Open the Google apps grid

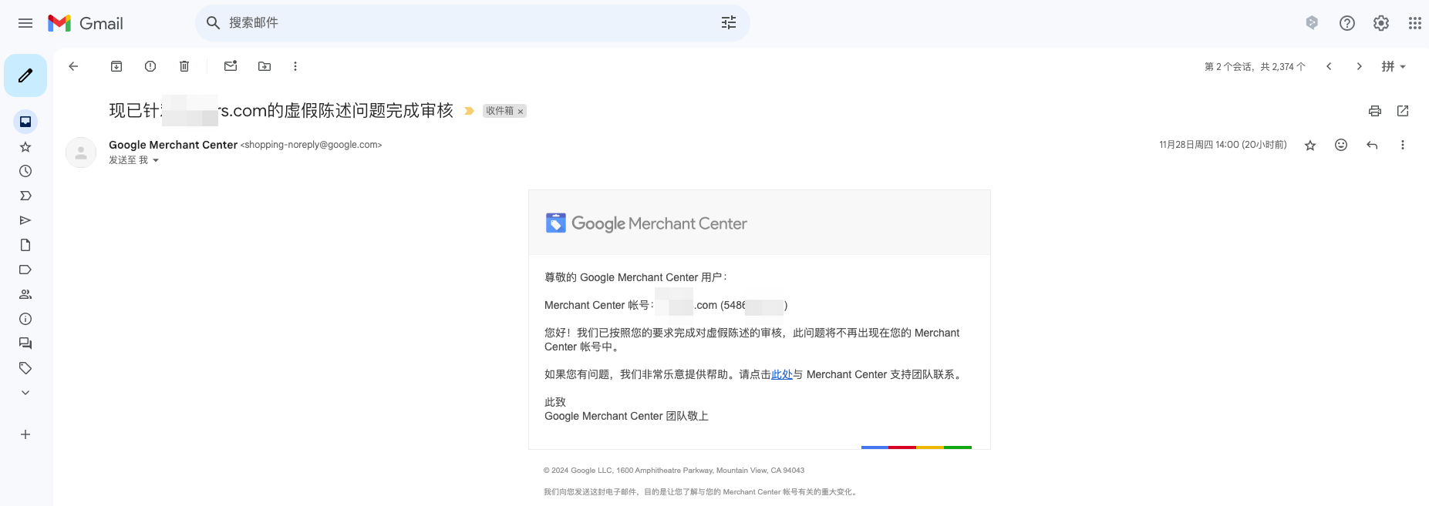pyautogui.click(x=1415, y=23)
